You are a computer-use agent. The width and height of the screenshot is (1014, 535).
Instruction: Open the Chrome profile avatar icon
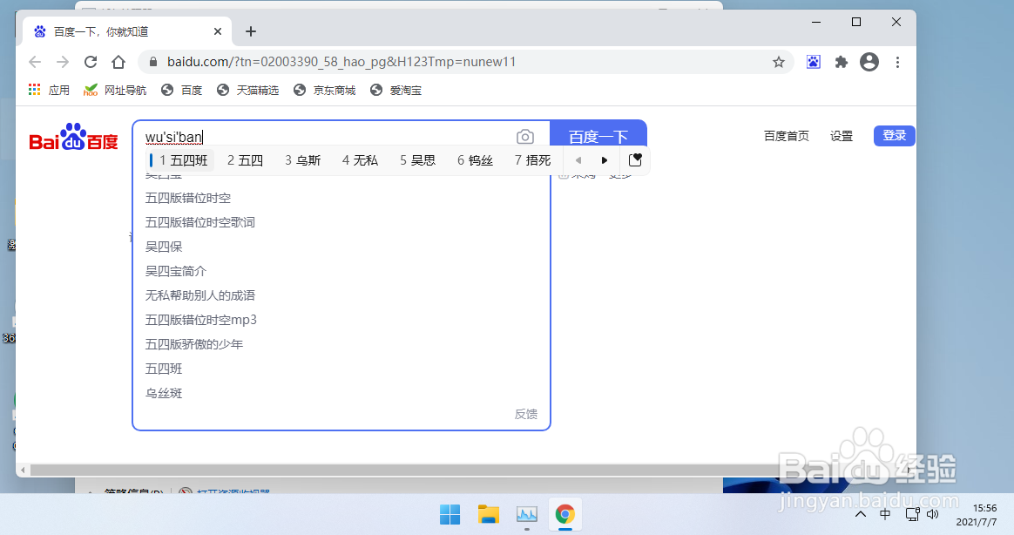tap(869, 62)
